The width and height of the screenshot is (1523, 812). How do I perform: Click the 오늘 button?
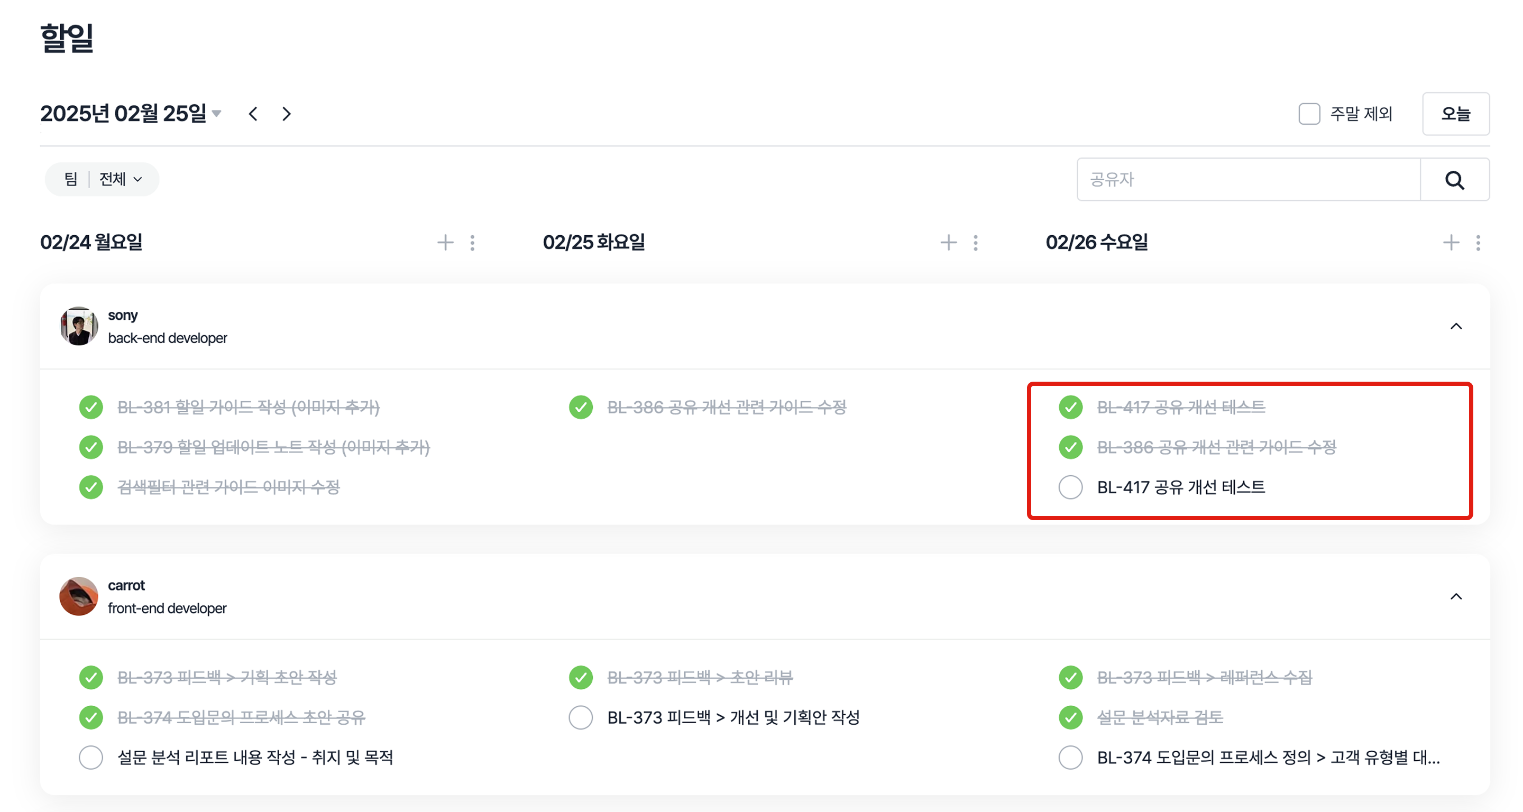click(1455, 114)
